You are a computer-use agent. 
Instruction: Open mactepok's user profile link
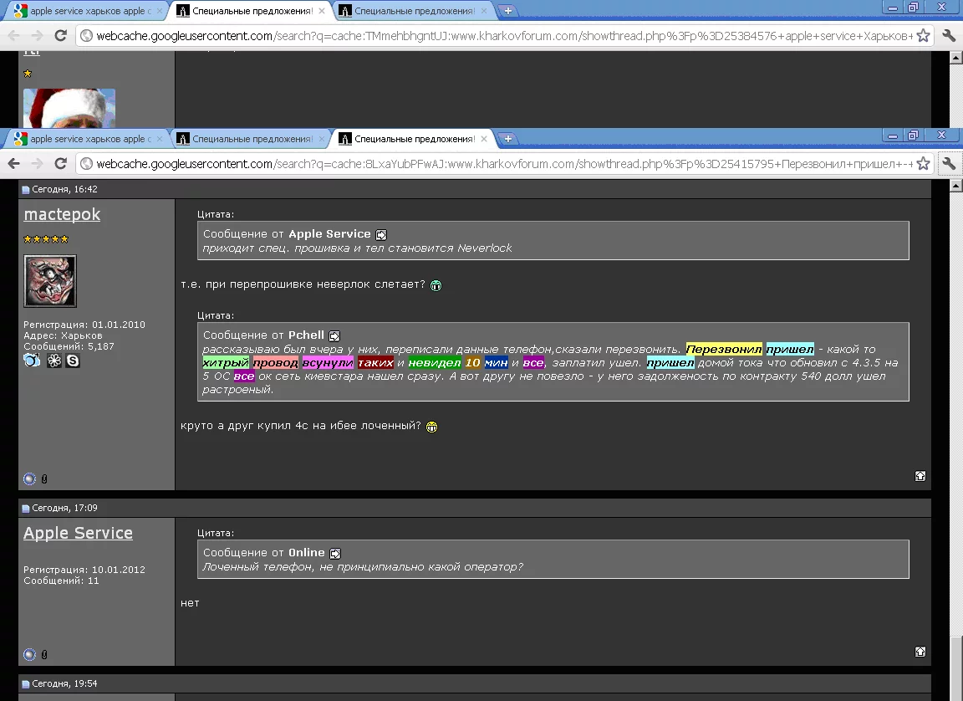coord(62,214)
